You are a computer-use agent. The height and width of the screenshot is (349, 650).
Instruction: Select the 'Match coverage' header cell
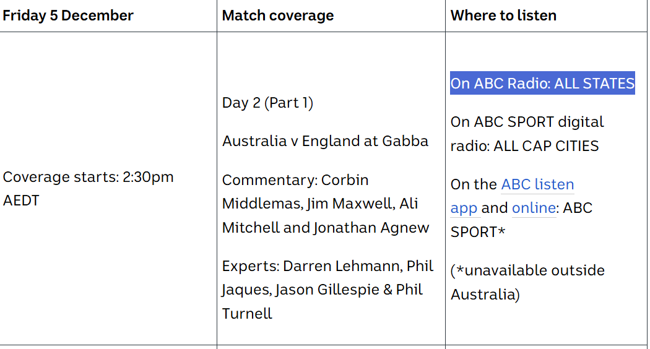click(278, 15)
